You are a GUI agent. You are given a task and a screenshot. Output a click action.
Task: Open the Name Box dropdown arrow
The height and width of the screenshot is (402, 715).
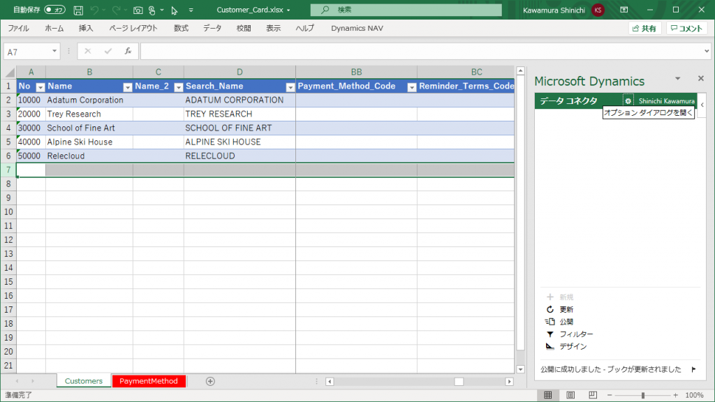[x=54, y=52]
